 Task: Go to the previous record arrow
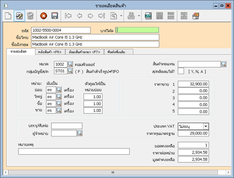click(80, 16)
